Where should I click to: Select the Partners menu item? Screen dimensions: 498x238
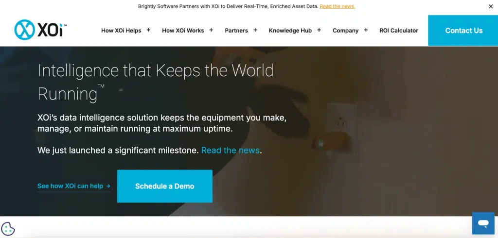click(x=236, y=31)
